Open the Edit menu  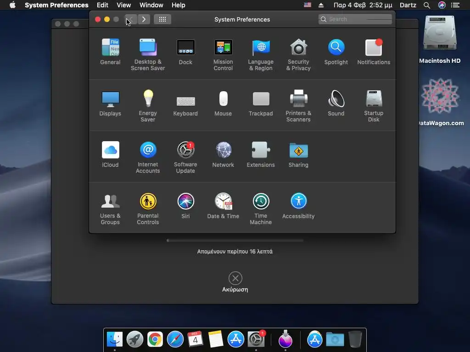tap(102, 5)
